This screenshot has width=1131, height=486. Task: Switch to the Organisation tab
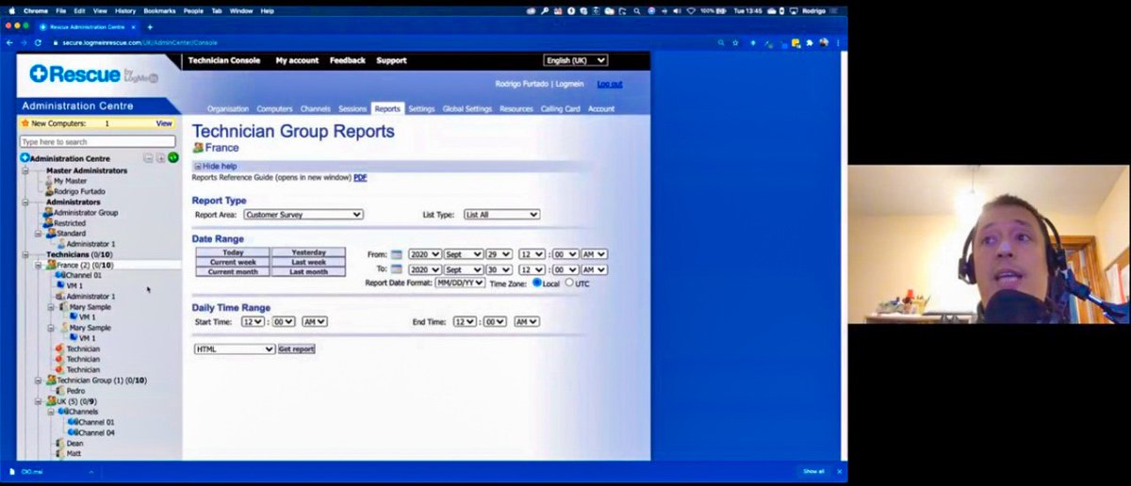[x=228, y=109]
